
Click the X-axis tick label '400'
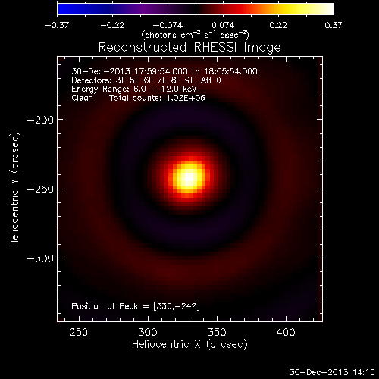coord(286,332)
